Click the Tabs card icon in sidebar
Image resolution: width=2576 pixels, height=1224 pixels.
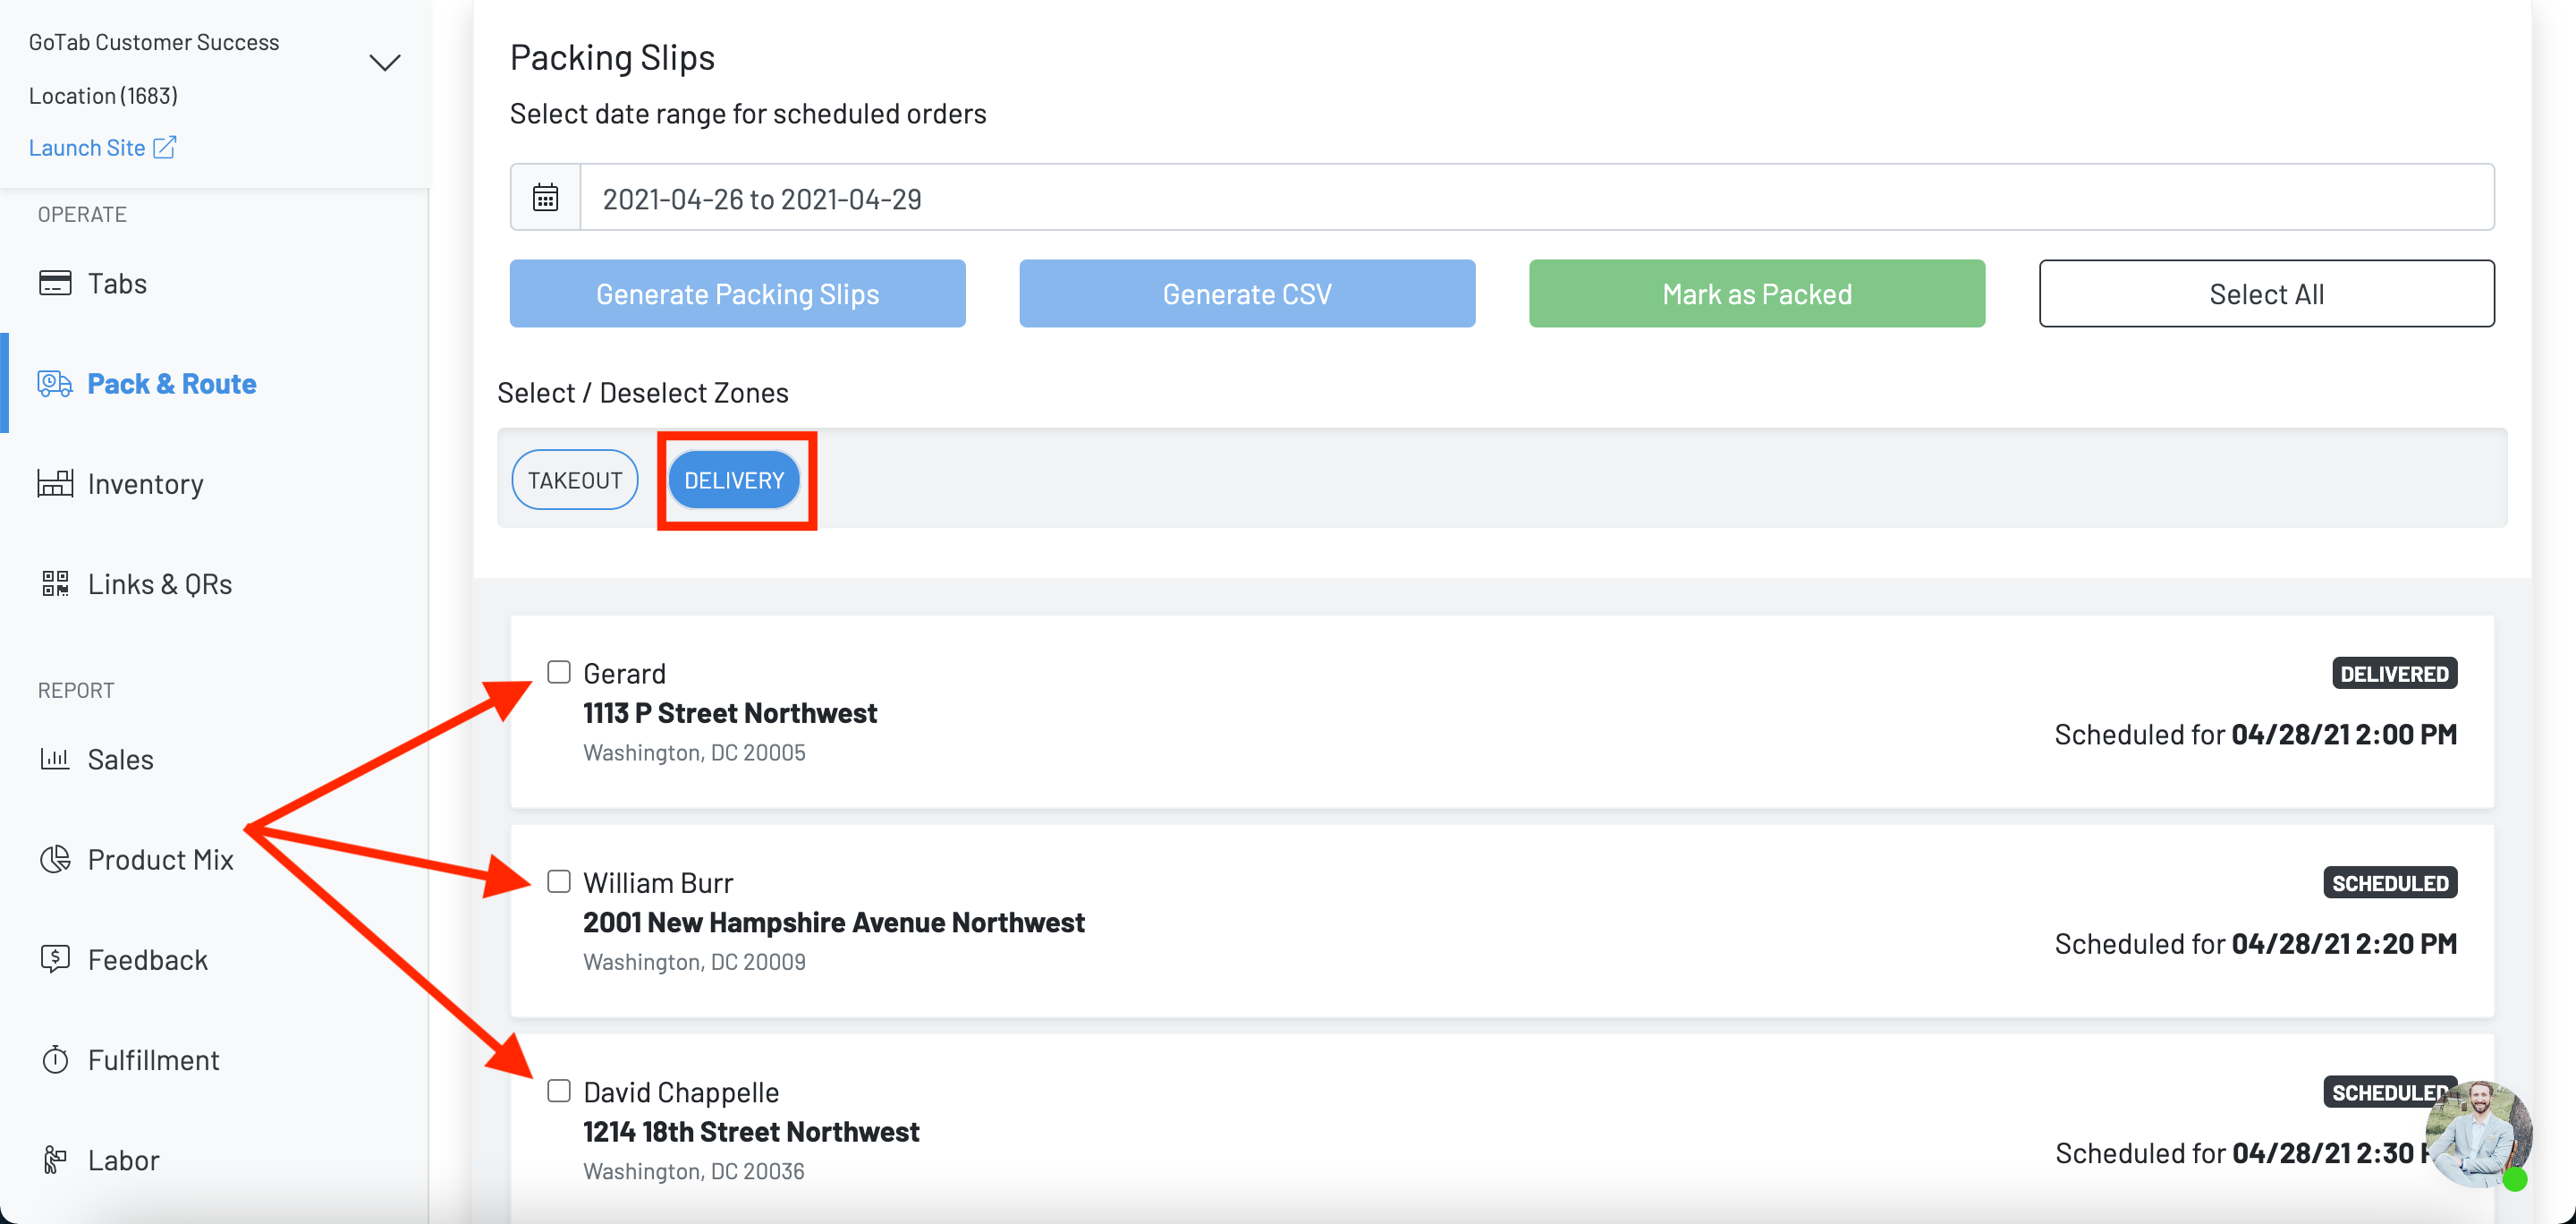click(55, 283)
